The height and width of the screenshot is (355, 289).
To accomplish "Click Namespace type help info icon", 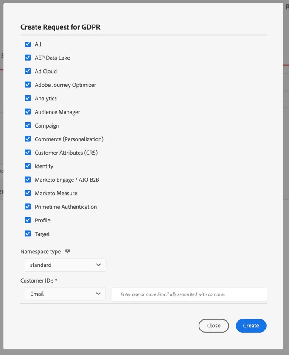I will (x=67, y=251).
